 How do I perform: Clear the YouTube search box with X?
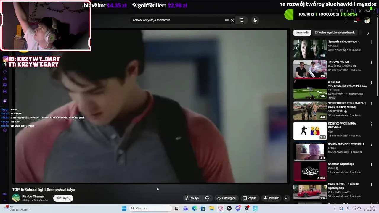pyautogui.click(x=232, y=20)
